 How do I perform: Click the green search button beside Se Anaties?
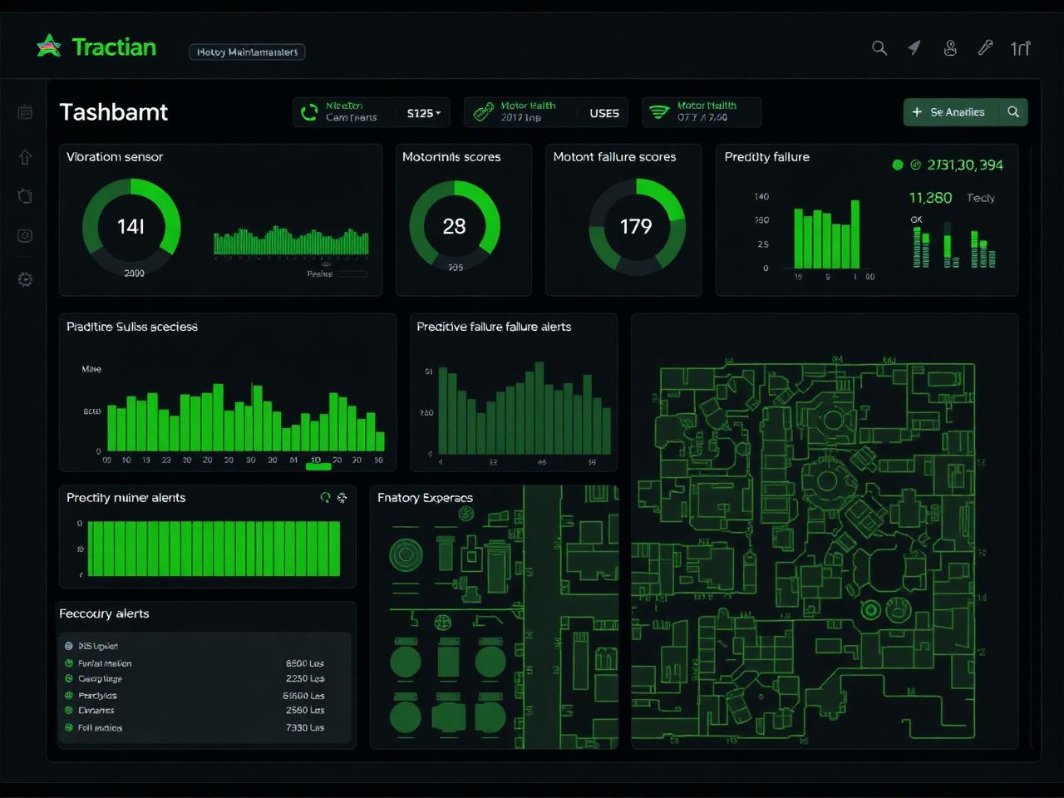1013,112
